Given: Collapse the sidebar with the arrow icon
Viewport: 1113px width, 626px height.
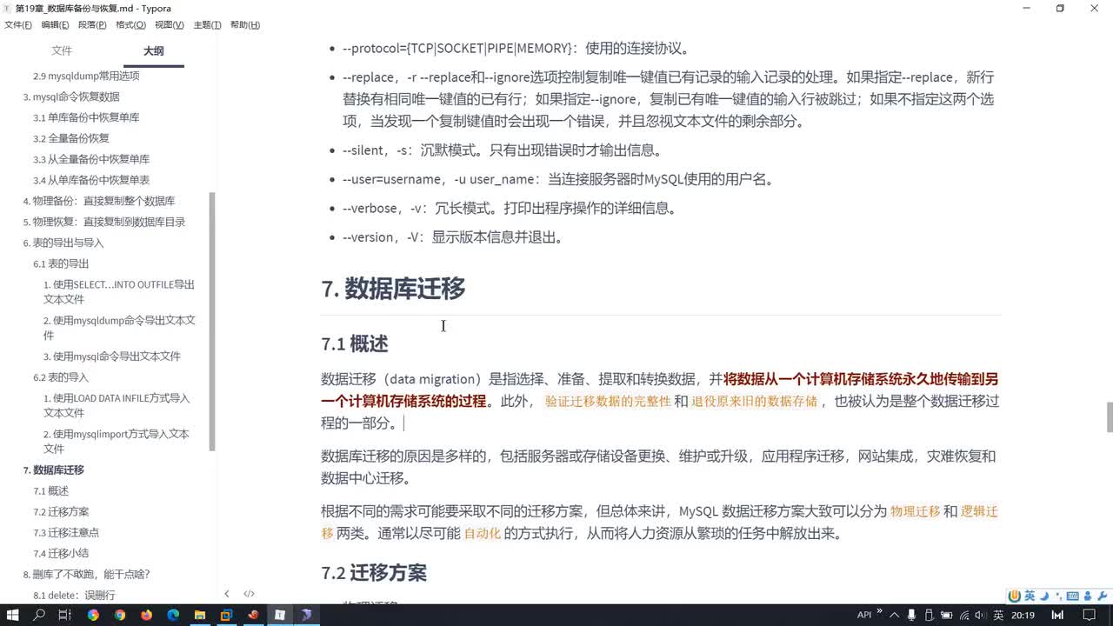Looking at the screenshot, I should coord(227,594).
